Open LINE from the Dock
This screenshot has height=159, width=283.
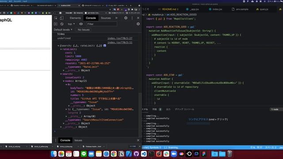click(x=84, y=154)
